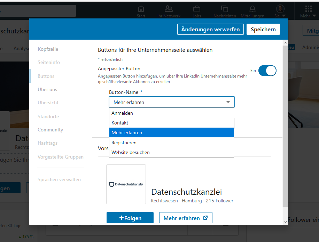Click the dialog vertical scrollbar thumb
319x242 pixels.
pyautogui.click(x=286, y=126)
